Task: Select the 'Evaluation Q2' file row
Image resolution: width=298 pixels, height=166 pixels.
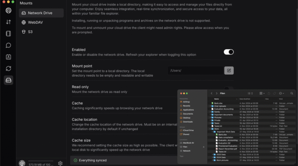Action: [x=252, y=143]
